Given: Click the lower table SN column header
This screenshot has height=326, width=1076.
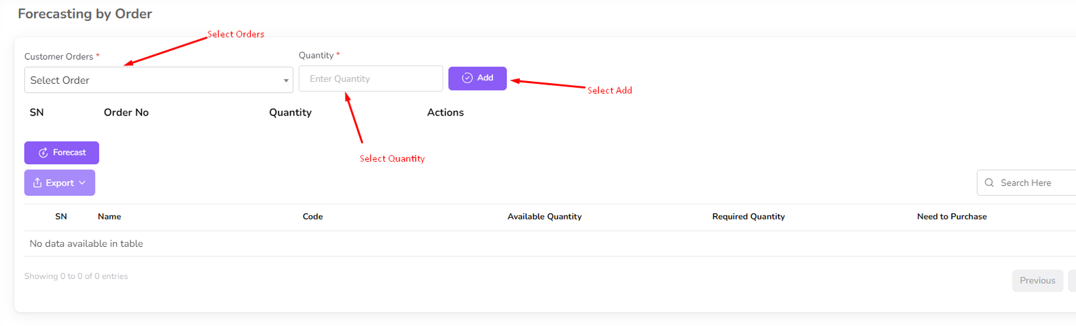Looking at the screenshot, I should (61, 217).
